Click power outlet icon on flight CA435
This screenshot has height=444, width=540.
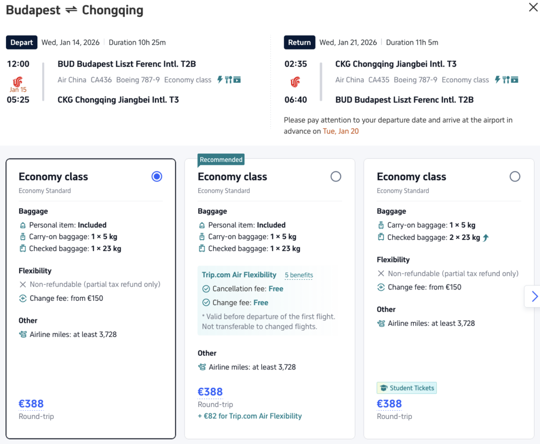[497, 79]
